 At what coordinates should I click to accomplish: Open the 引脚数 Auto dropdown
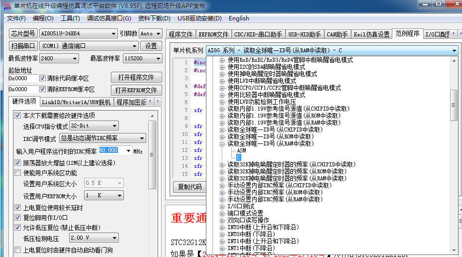150,34
